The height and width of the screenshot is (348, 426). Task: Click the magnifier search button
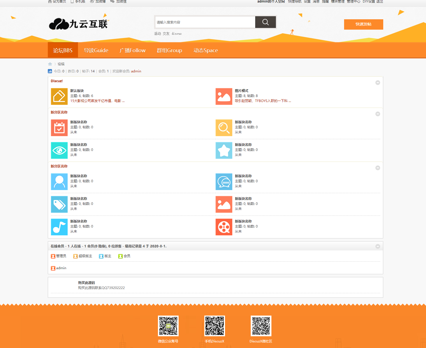tap(265, 22)
